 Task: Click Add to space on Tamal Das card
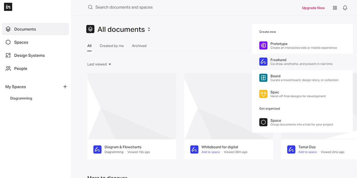coord(308,152)
